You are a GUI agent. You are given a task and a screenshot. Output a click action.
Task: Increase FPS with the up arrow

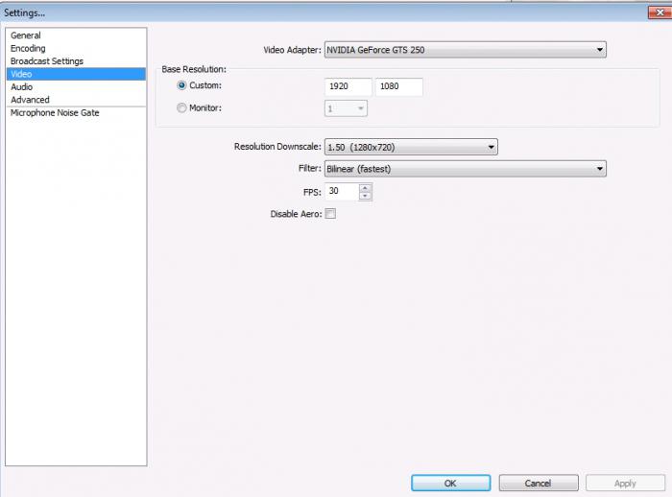coord(365,187)
